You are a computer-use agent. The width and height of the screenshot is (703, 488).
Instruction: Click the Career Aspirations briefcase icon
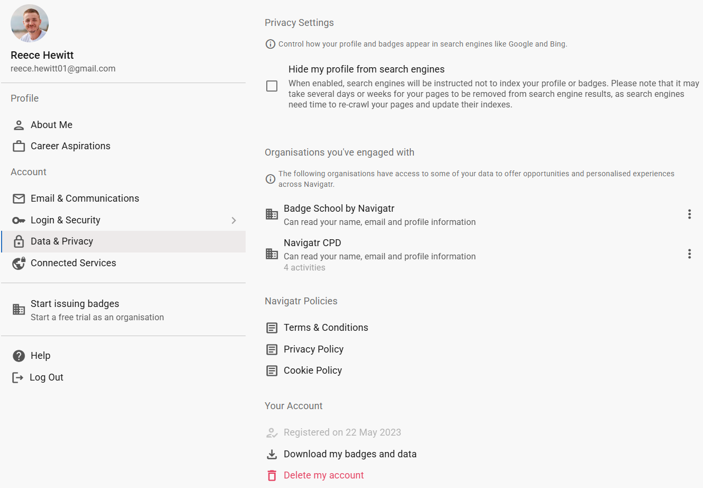coord(19,146)
